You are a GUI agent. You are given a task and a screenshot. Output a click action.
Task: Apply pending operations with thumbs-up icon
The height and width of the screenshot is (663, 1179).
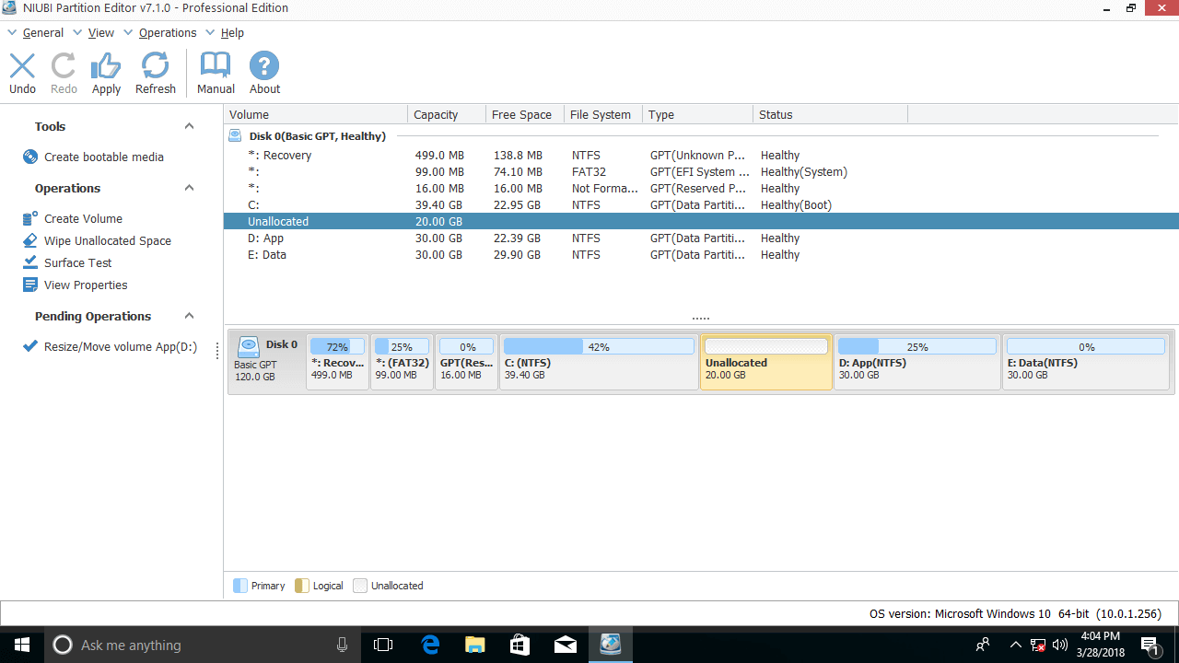(106, 65)
